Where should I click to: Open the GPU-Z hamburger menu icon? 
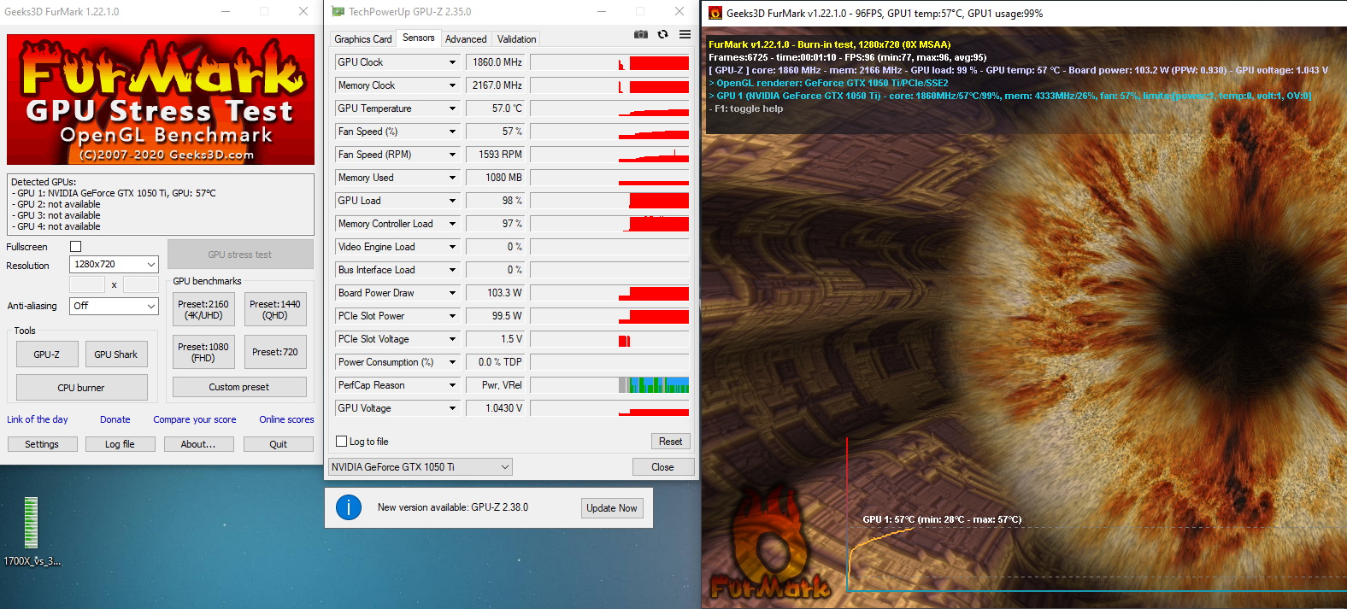(x=685, y=35)
